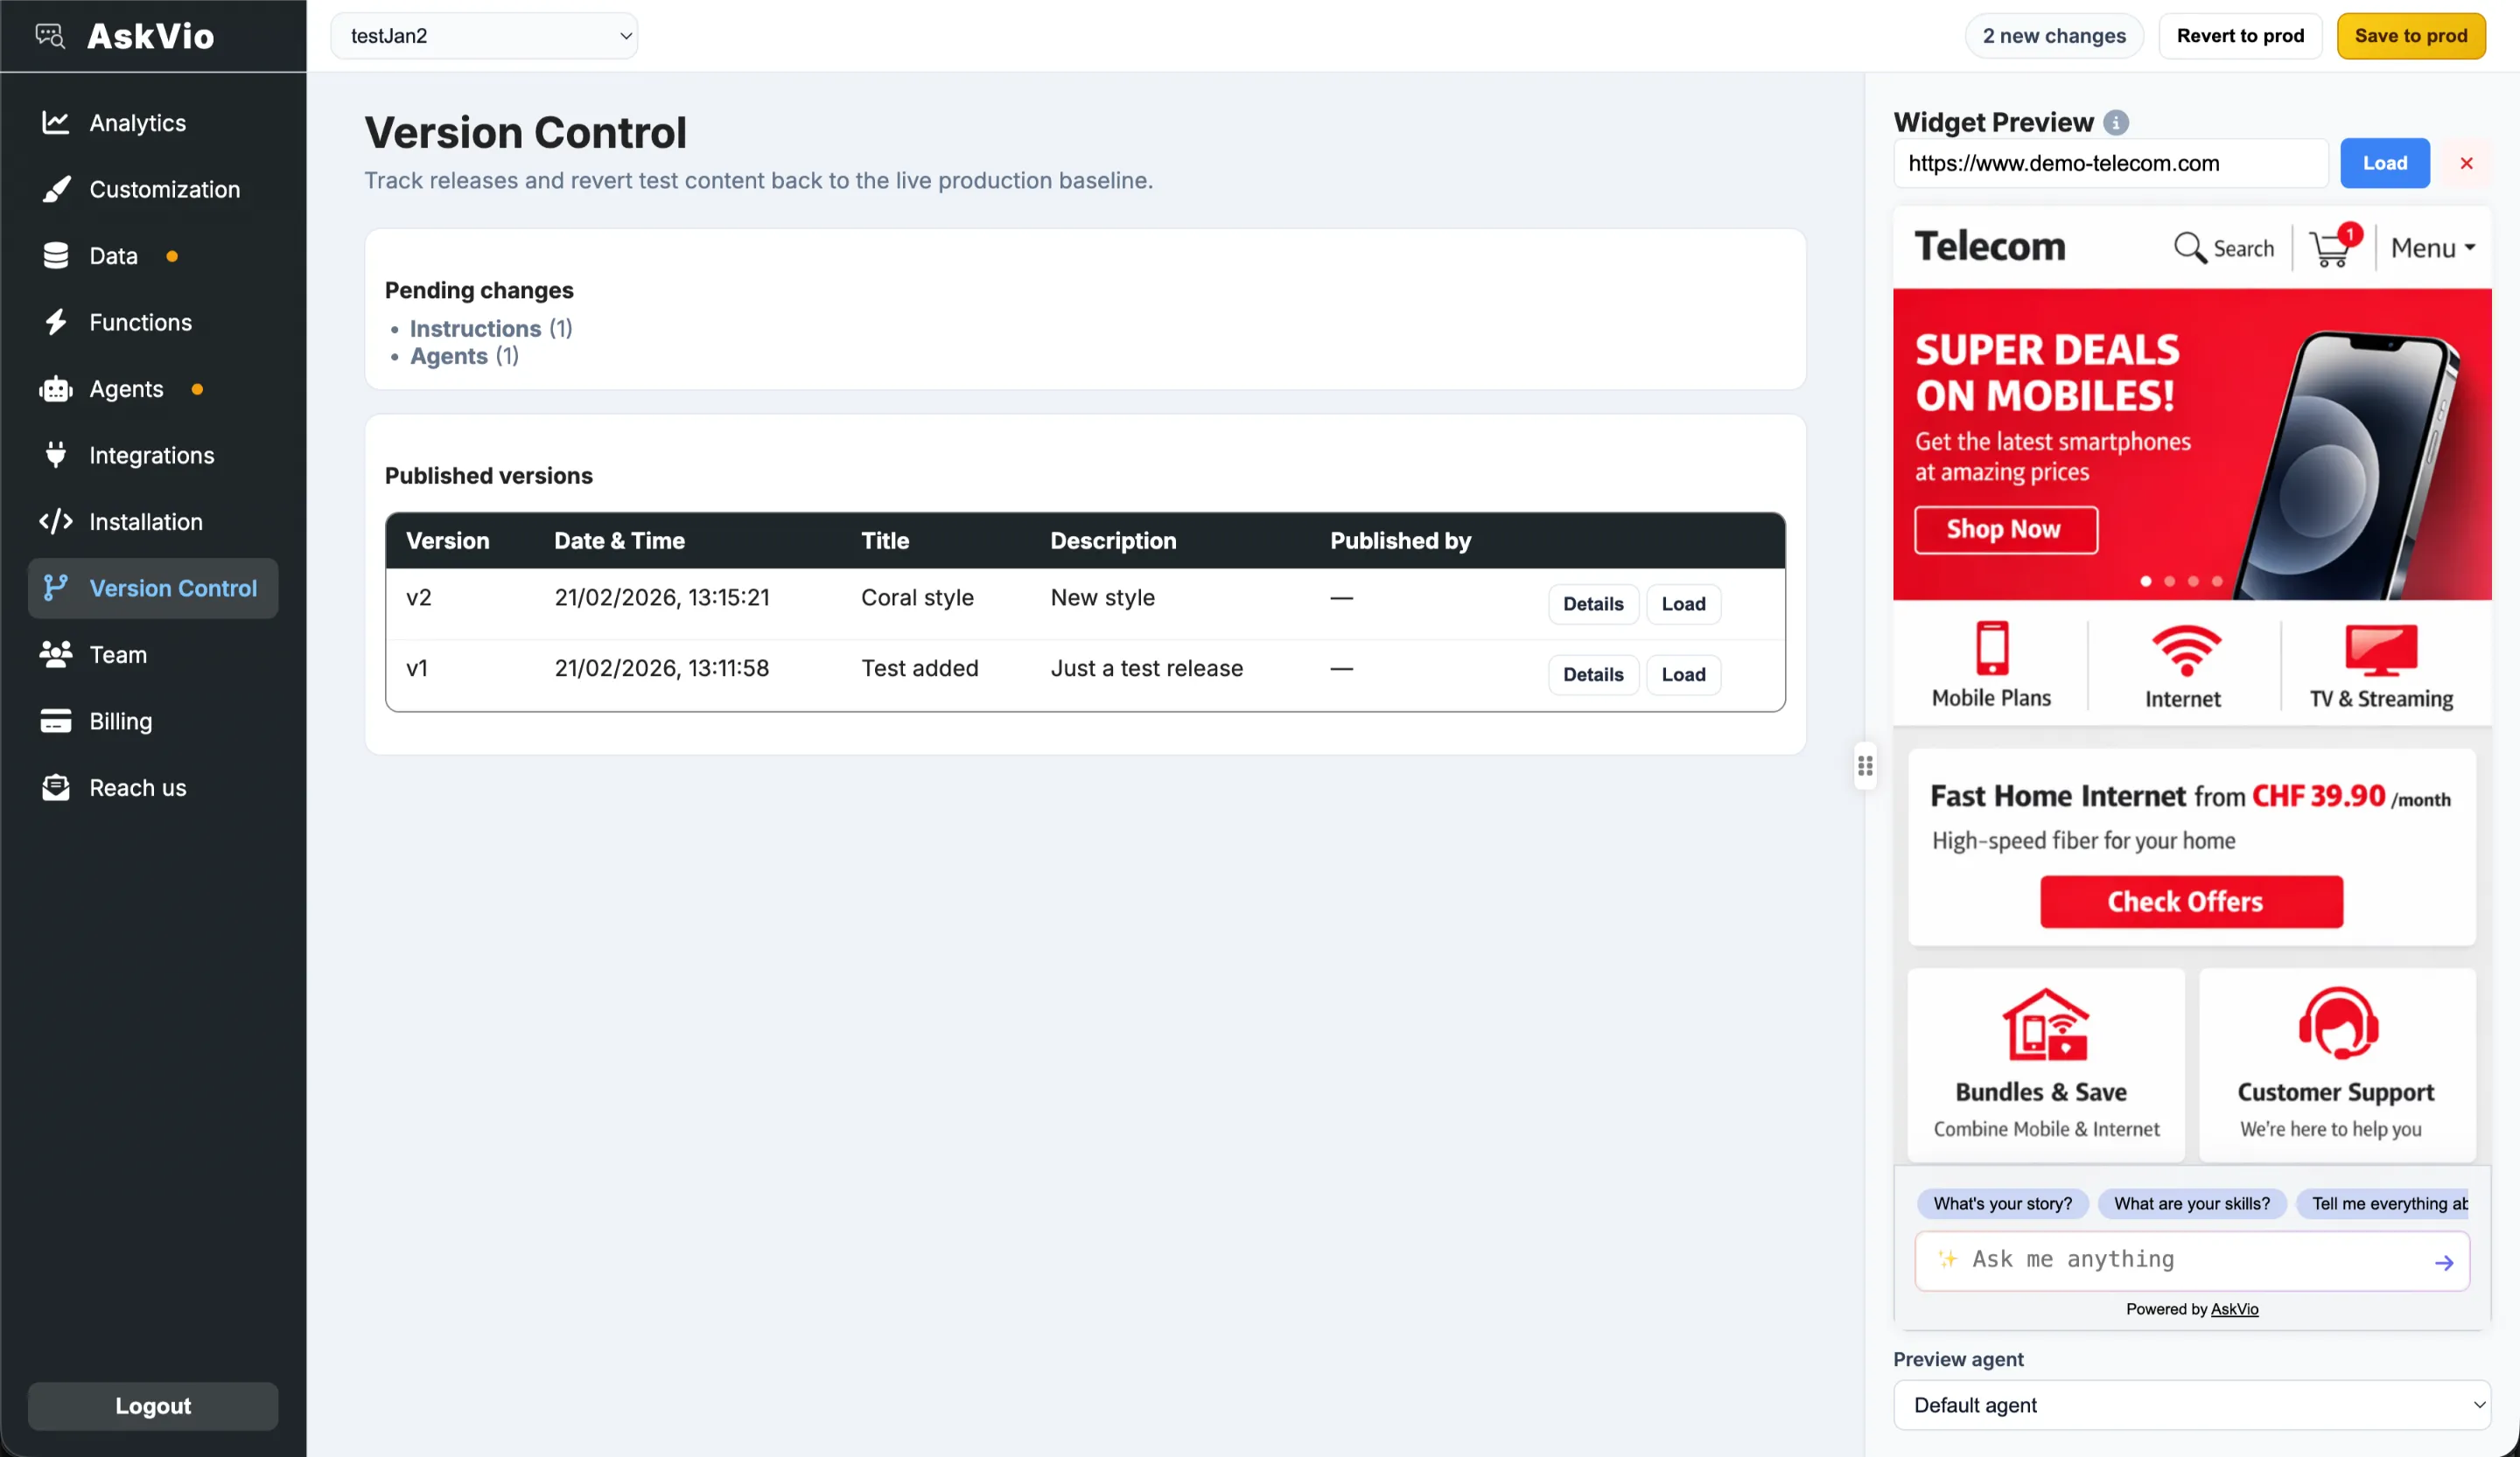The image size is (2520, 1457).
Task: Click the "Just a test release" description cell
Action: pyautogui.click(x=1147, y=667)
